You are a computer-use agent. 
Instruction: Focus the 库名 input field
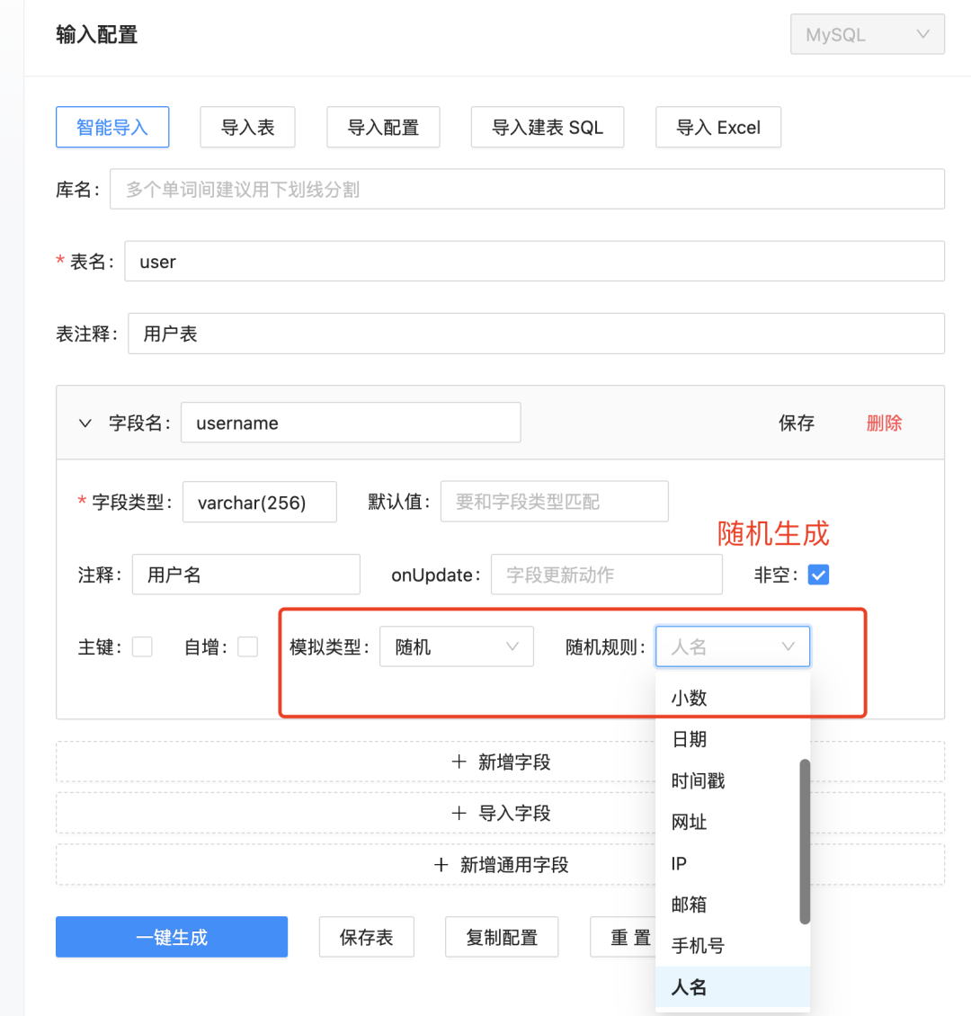527,190
